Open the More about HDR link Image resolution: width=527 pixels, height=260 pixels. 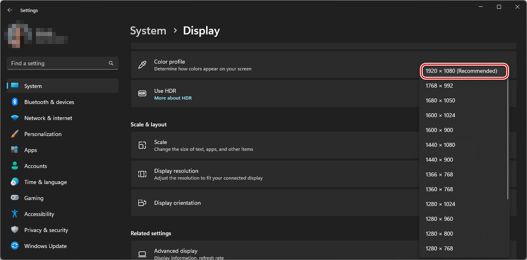tap(173, 98)
